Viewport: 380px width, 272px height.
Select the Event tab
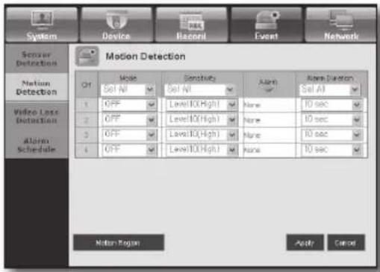(x=266, y=25)
